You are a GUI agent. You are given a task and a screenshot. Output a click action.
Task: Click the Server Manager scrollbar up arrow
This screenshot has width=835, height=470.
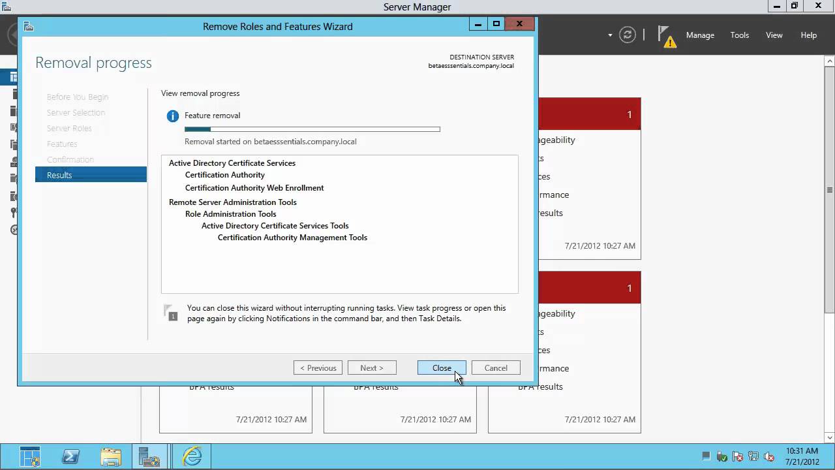(829, 61)
